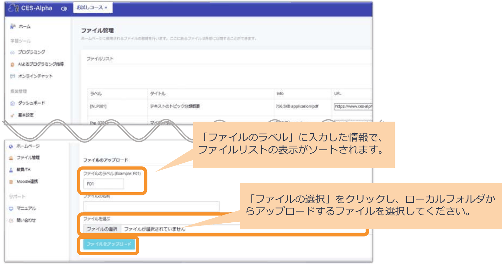Select the Info column header
This screenshot has height=265, width=502.
click(280, 93)
